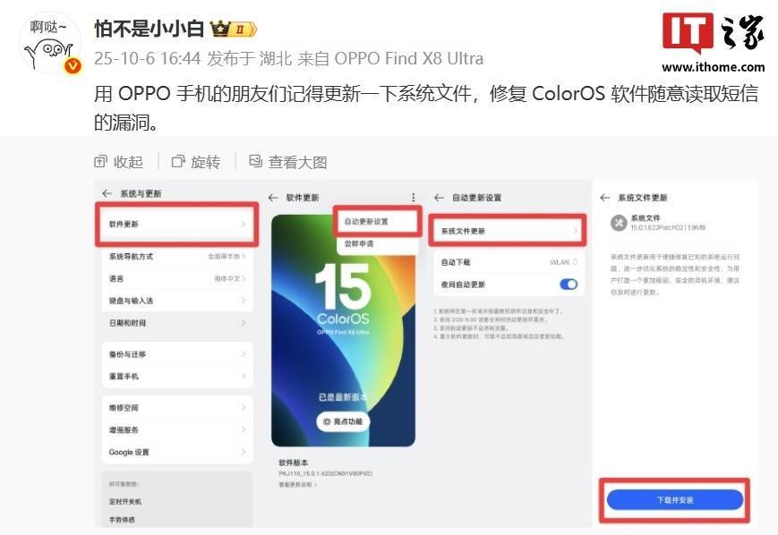Open the 怕不是小小白 user profile
This screenshot has height=535, width=778.
click(149, 29)
